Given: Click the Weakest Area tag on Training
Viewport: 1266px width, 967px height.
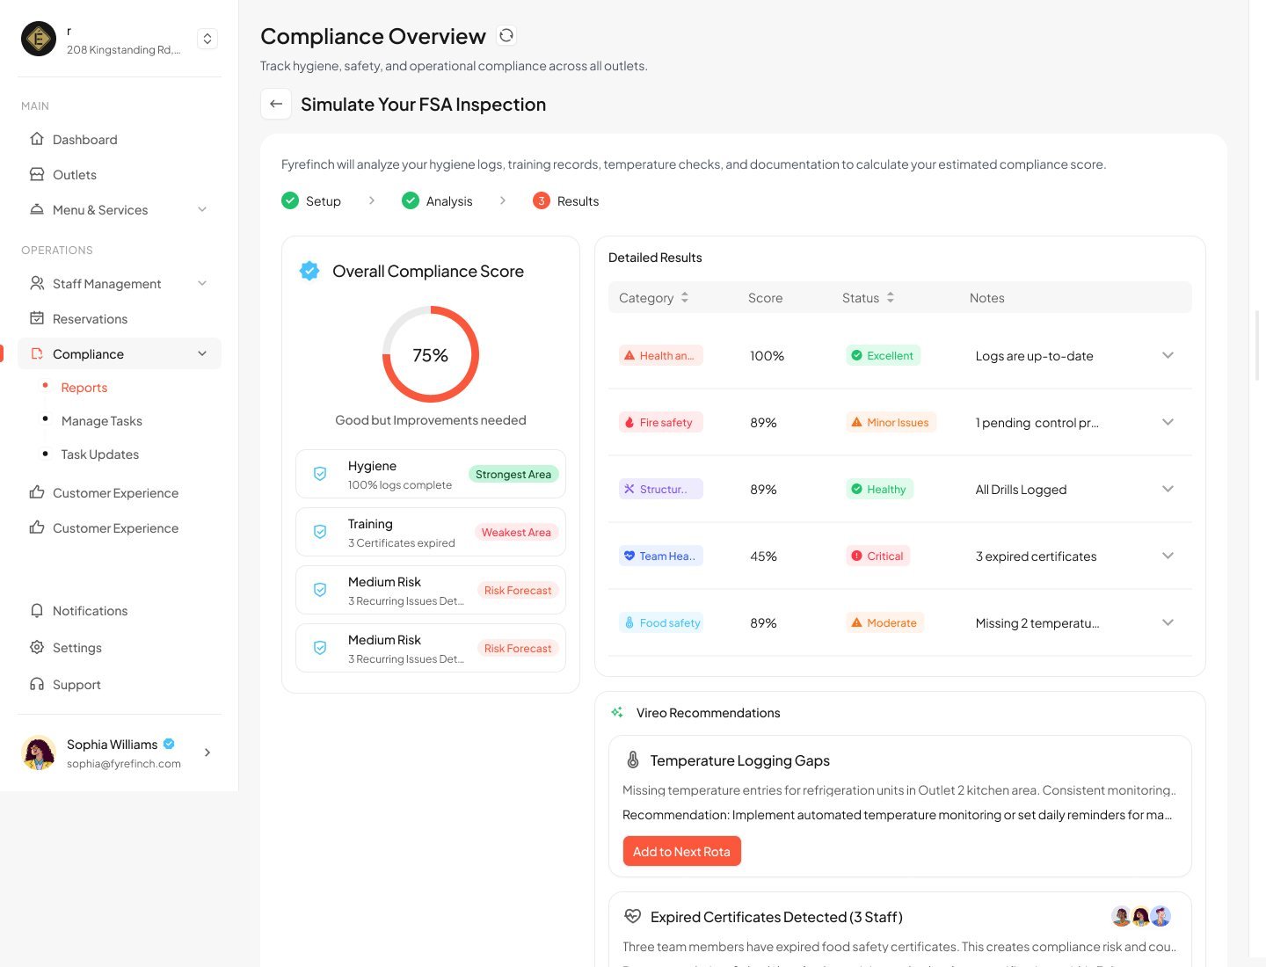Looking at the screenshot, I should pos(516,532).
